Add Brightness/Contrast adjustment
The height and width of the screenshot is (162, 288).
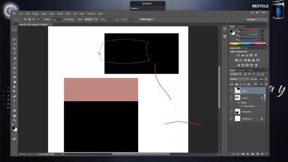[238, 55]
